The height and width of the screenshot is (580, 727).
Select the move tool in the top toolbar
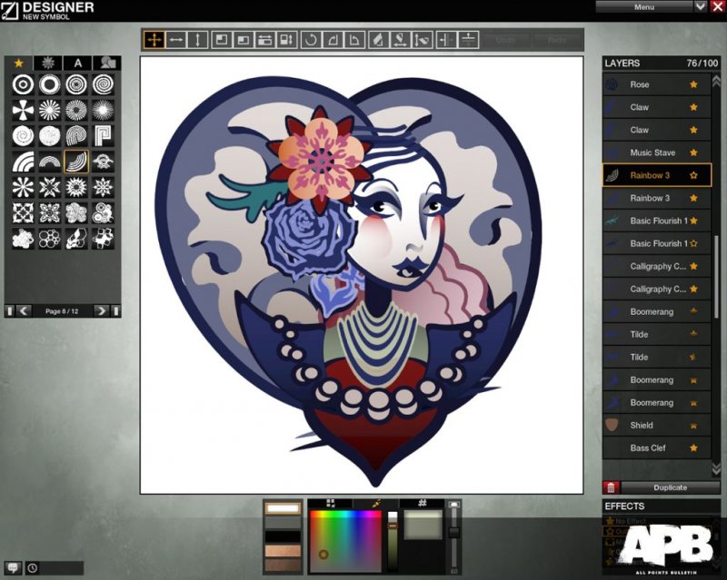point(154,40)
